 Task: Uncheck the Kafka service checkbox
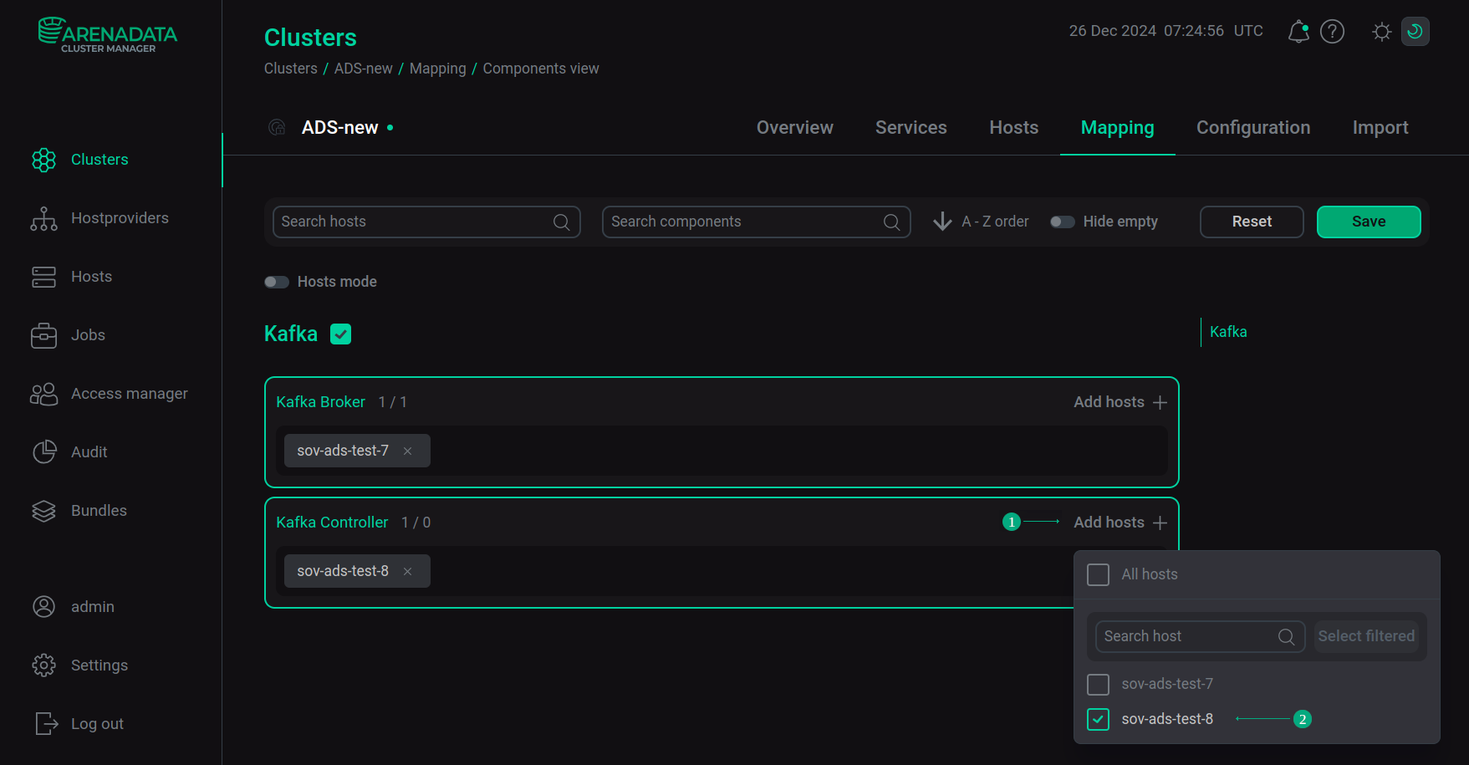[x=341, y=334]
